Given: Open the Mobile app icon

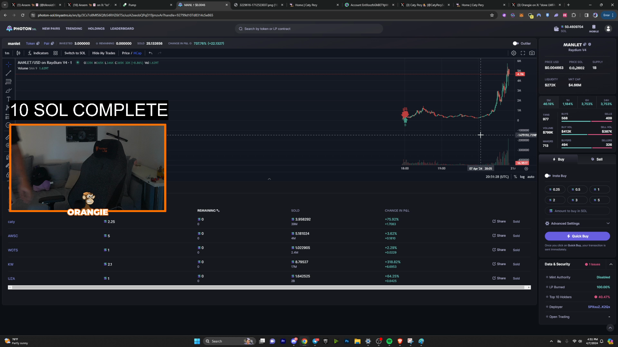Looking at the screenshot, I should pyautogui.click(x=594, y=29).
